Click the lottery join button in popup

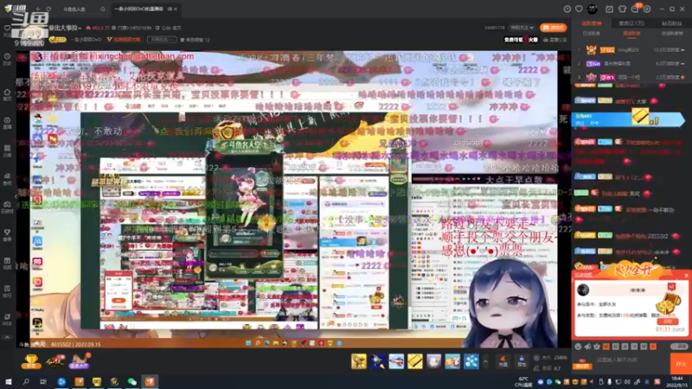[667, 322]
